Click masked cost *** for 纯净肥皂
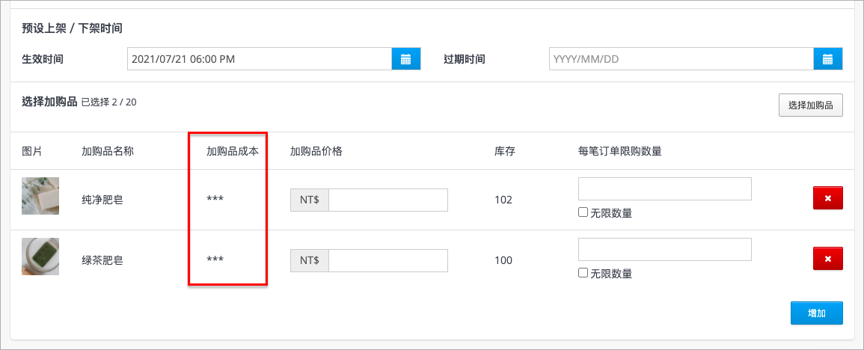864x350 pixels. (215, 199)
